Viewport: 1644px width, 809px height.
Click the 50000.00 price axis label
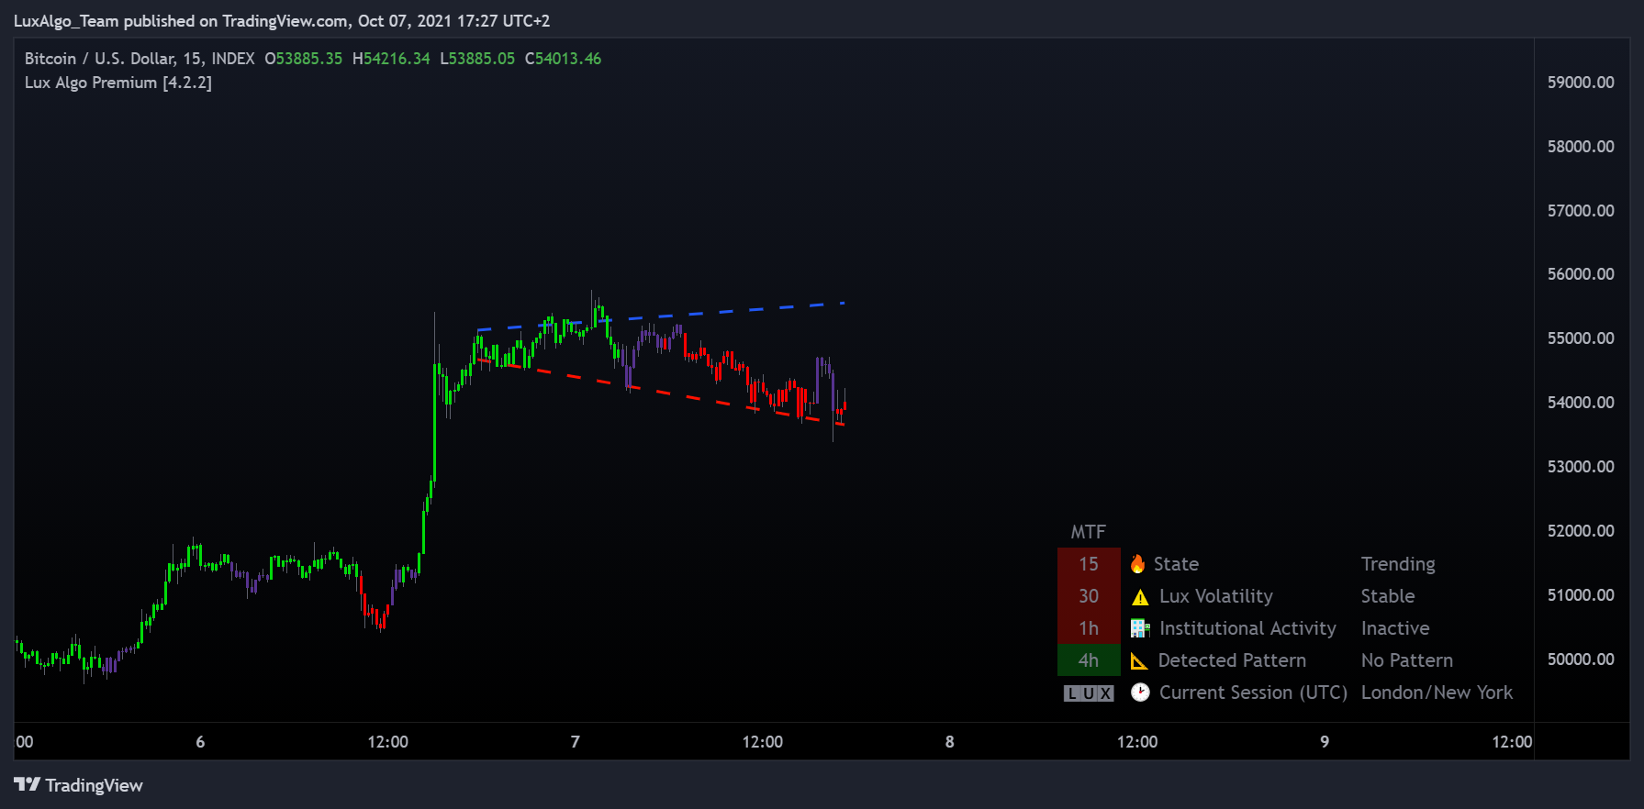pyautogui.click(x=1581, y=659)
